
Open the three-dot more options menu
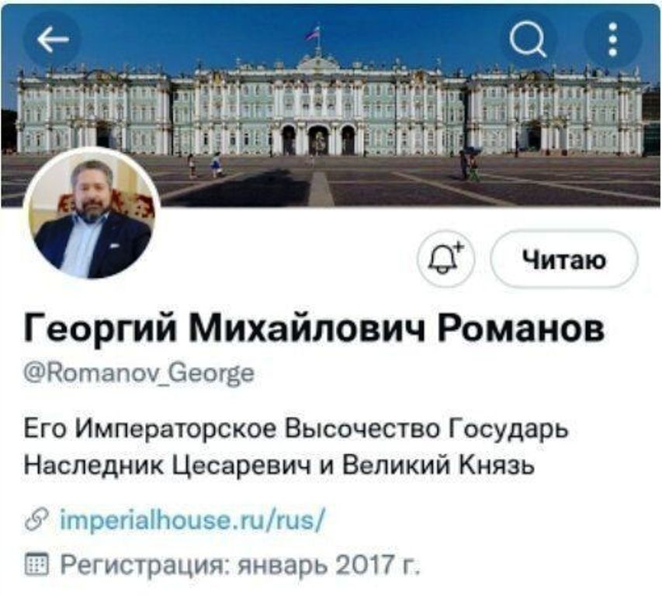point(613,40)
